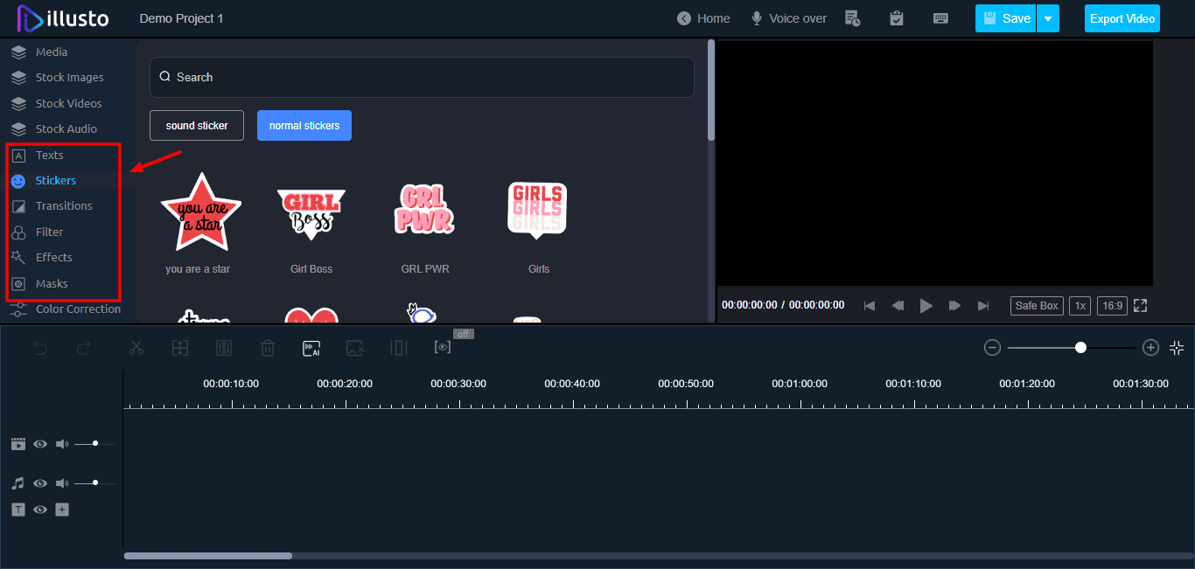Mute the audio track speaker icon
The height and width of the screenshot is (569, 1195).
tap(62, 483)
